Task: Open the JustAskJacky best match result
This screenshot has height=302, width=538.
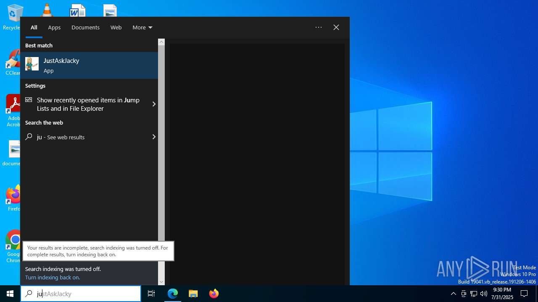Action: coord(89,65)
